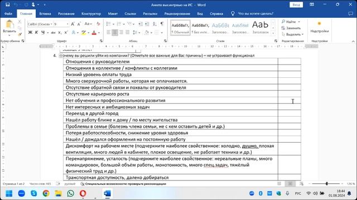Click the Cut scissors icon

[20, 22]
